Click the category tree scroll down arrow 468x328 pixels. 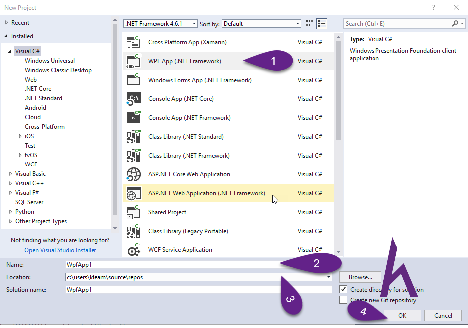click(x=115, y=229)
